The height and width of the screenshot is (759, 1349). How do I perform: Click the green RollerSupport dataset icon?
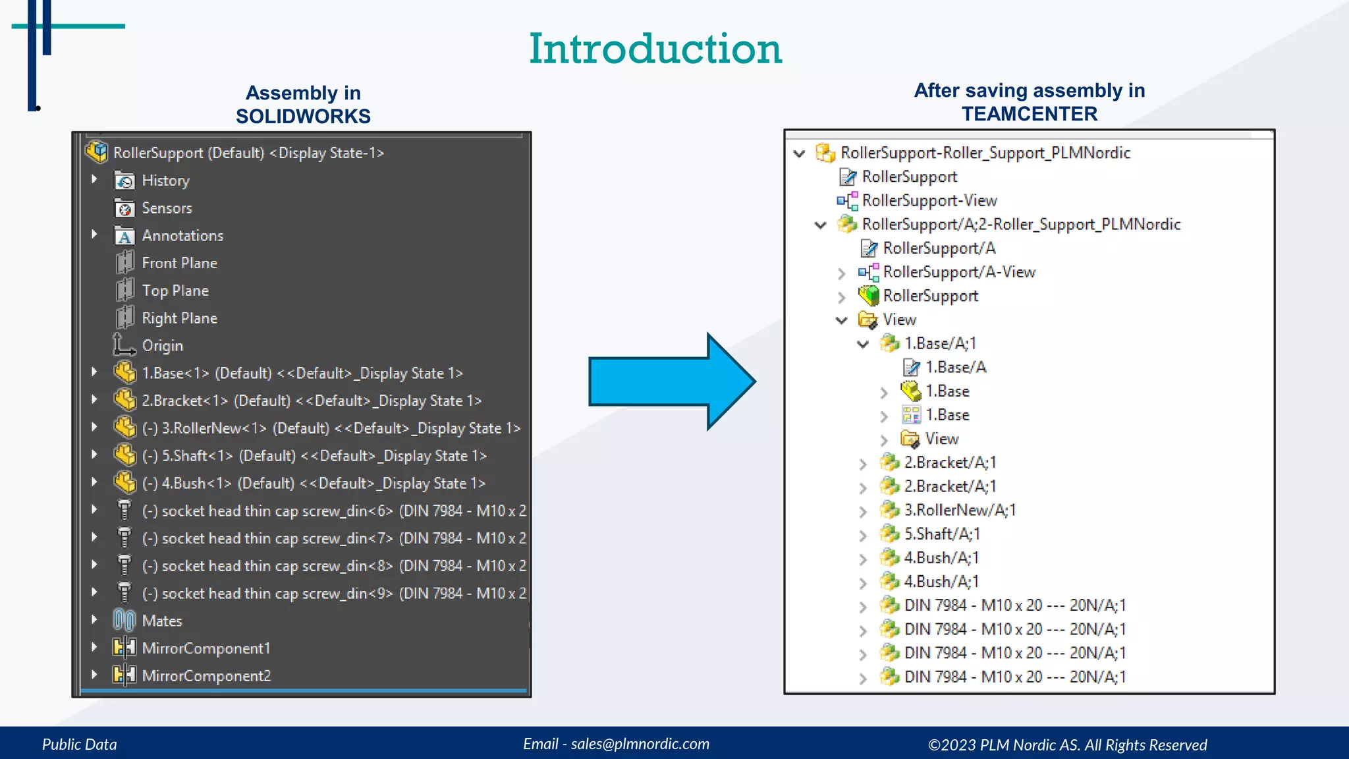[x=869, y=296]
